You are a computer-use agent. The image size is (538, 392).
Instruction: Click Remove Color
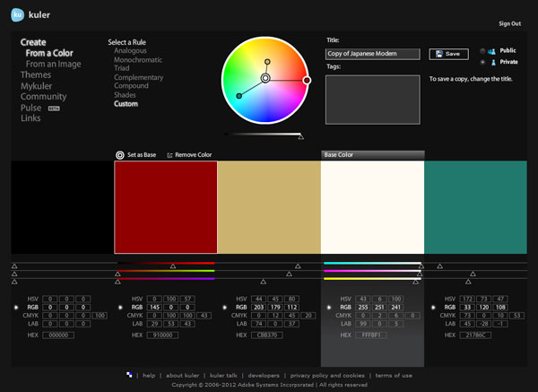pyautogui.click(x=194, y=155)
